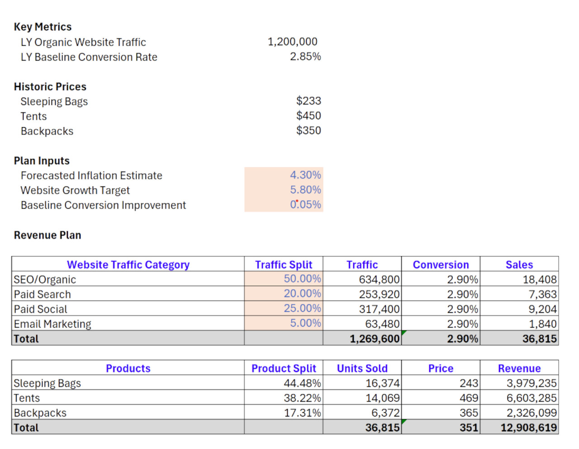Select the Website Growth Target label

click(75, 191)
